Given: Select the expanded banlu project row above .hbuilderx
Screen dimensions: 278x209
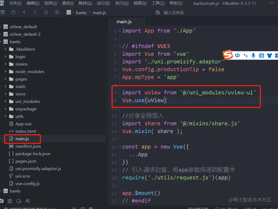Looking at the screenshot, I should tap(15, 42).
